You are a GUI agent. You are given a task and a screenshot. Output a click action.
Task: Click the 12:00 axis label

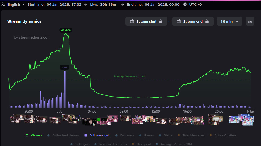156,112
